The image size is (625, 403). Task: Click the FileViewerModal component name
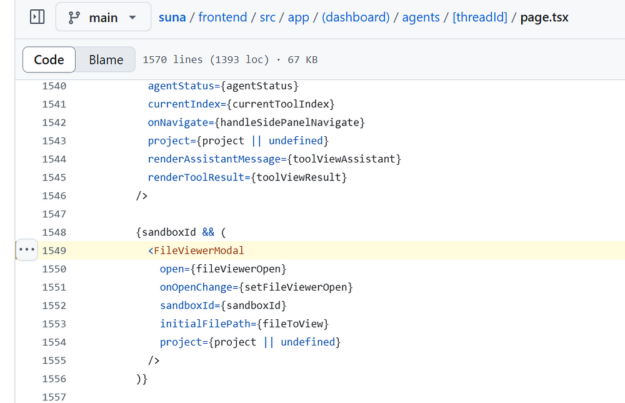point(199,251)
